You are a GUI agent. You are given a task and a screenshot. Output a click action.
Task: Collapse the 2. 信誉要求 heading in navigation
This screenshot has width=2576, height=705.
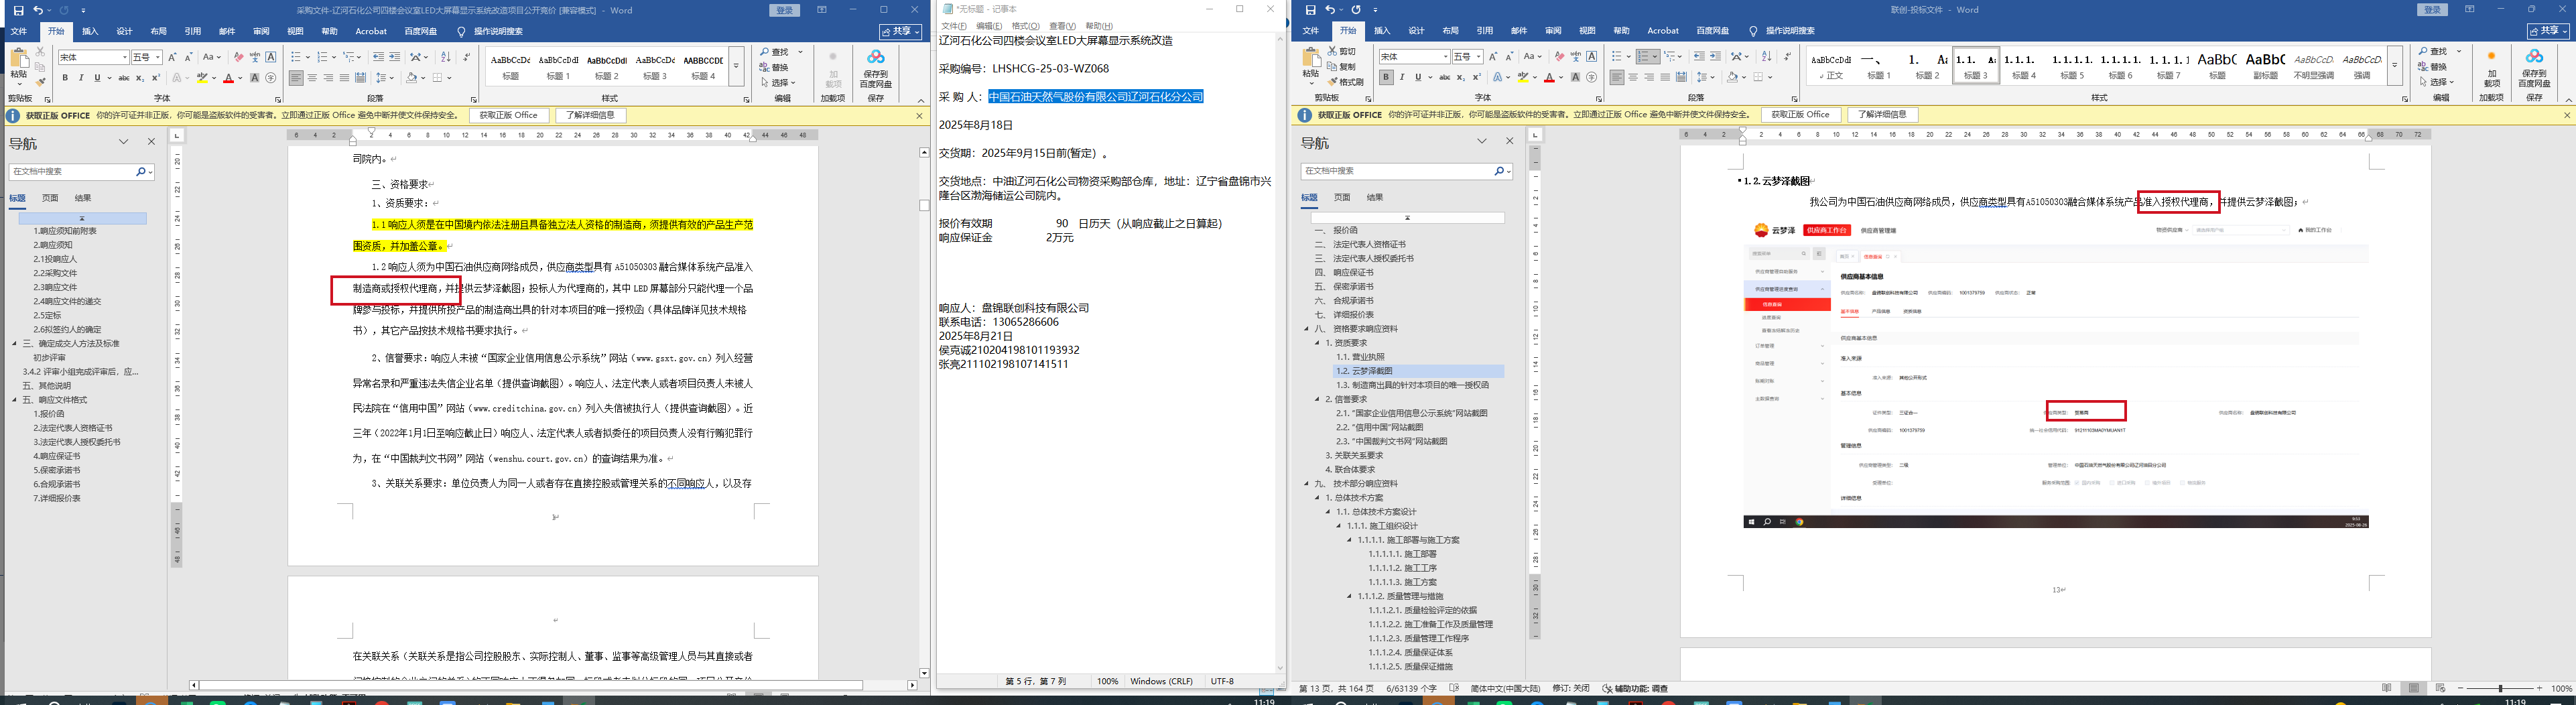tap(1318, 399)
